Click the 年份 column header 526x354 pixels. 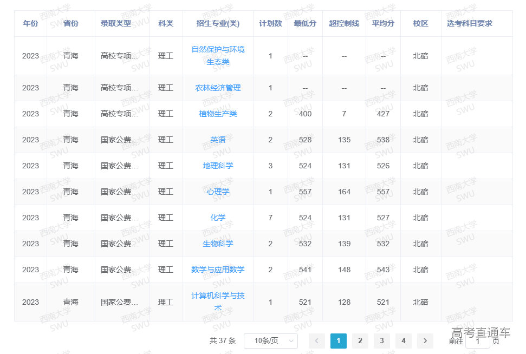(x=30, y=24)
